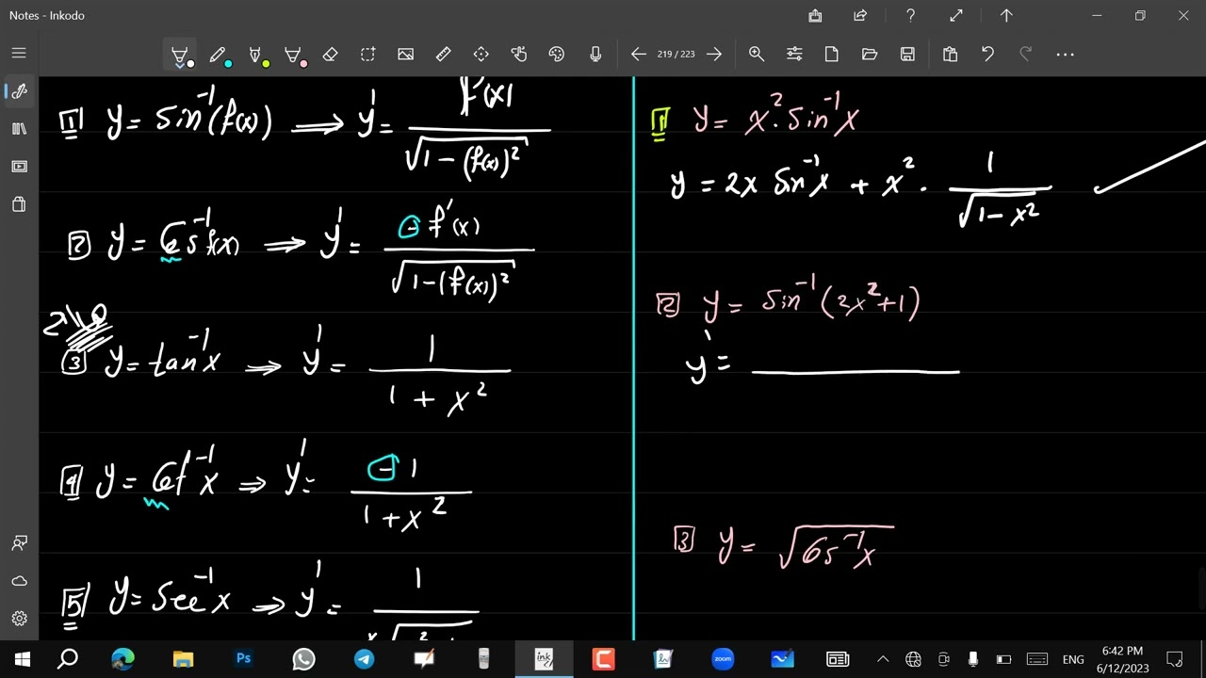This screenshot has height=678, width=1206.
Task: Enter full screen mode
Action: tap(956, 15)
